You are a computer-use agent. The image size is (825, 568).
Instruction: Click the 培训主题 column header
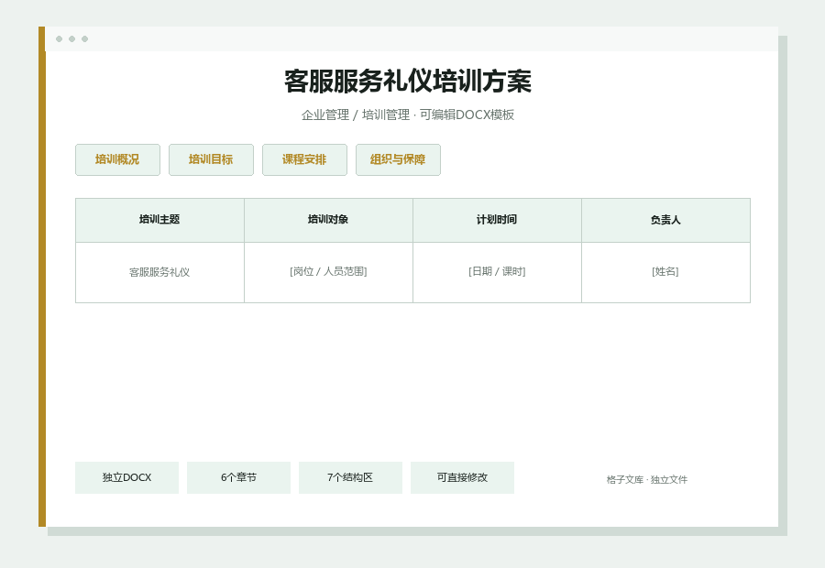[159, 220]
